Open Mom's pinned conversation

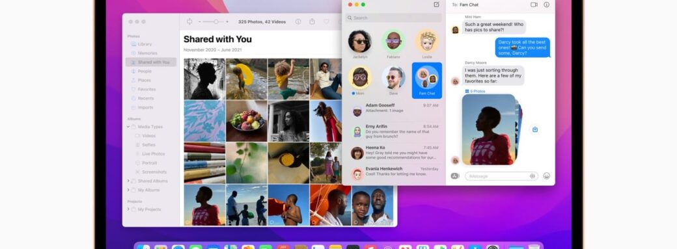[359, 81]
